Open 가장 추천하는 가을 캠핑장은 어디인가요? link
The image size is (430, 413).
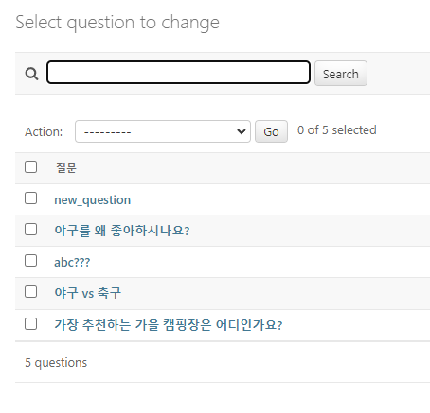coord(169,325)
